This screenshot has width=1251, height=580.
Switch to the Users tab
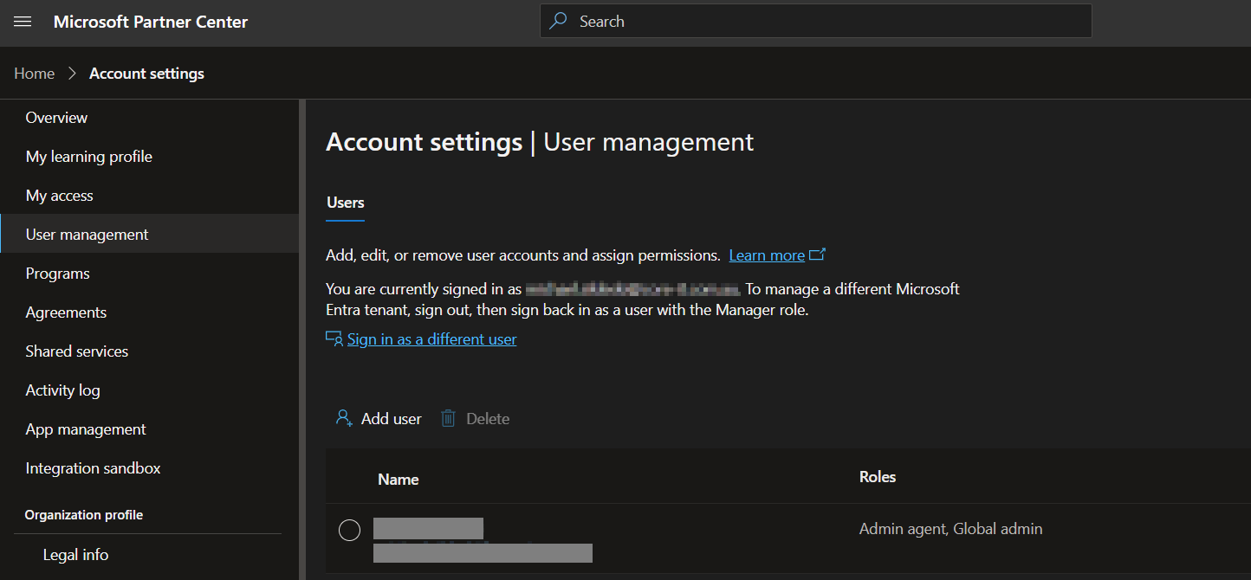(x=345, y=203)
